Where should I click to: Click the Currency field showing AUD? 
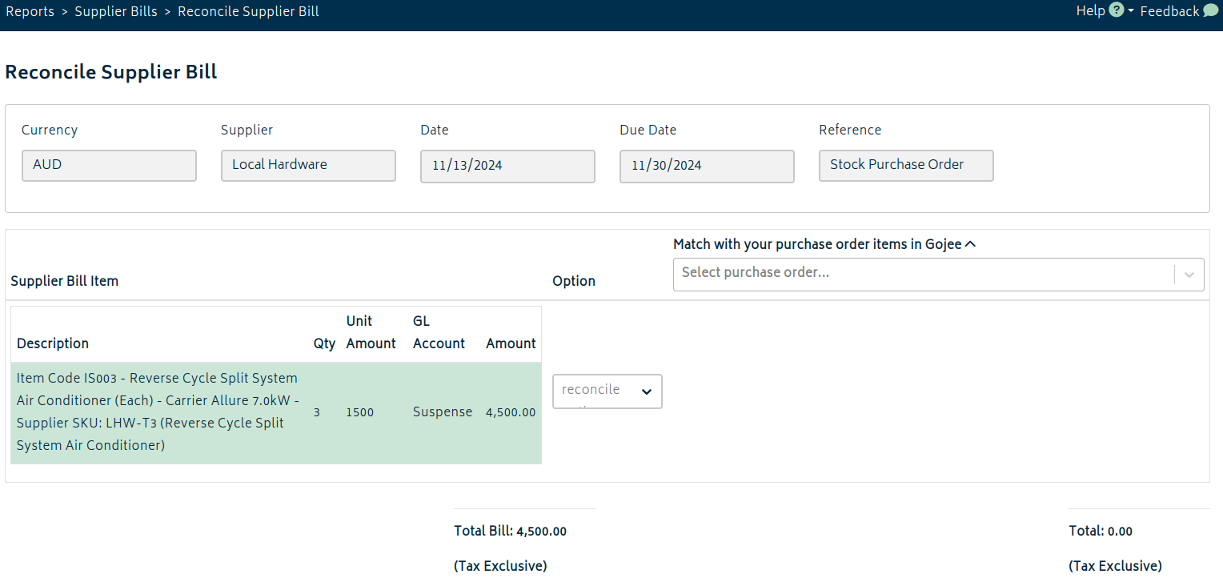point(109,166)
